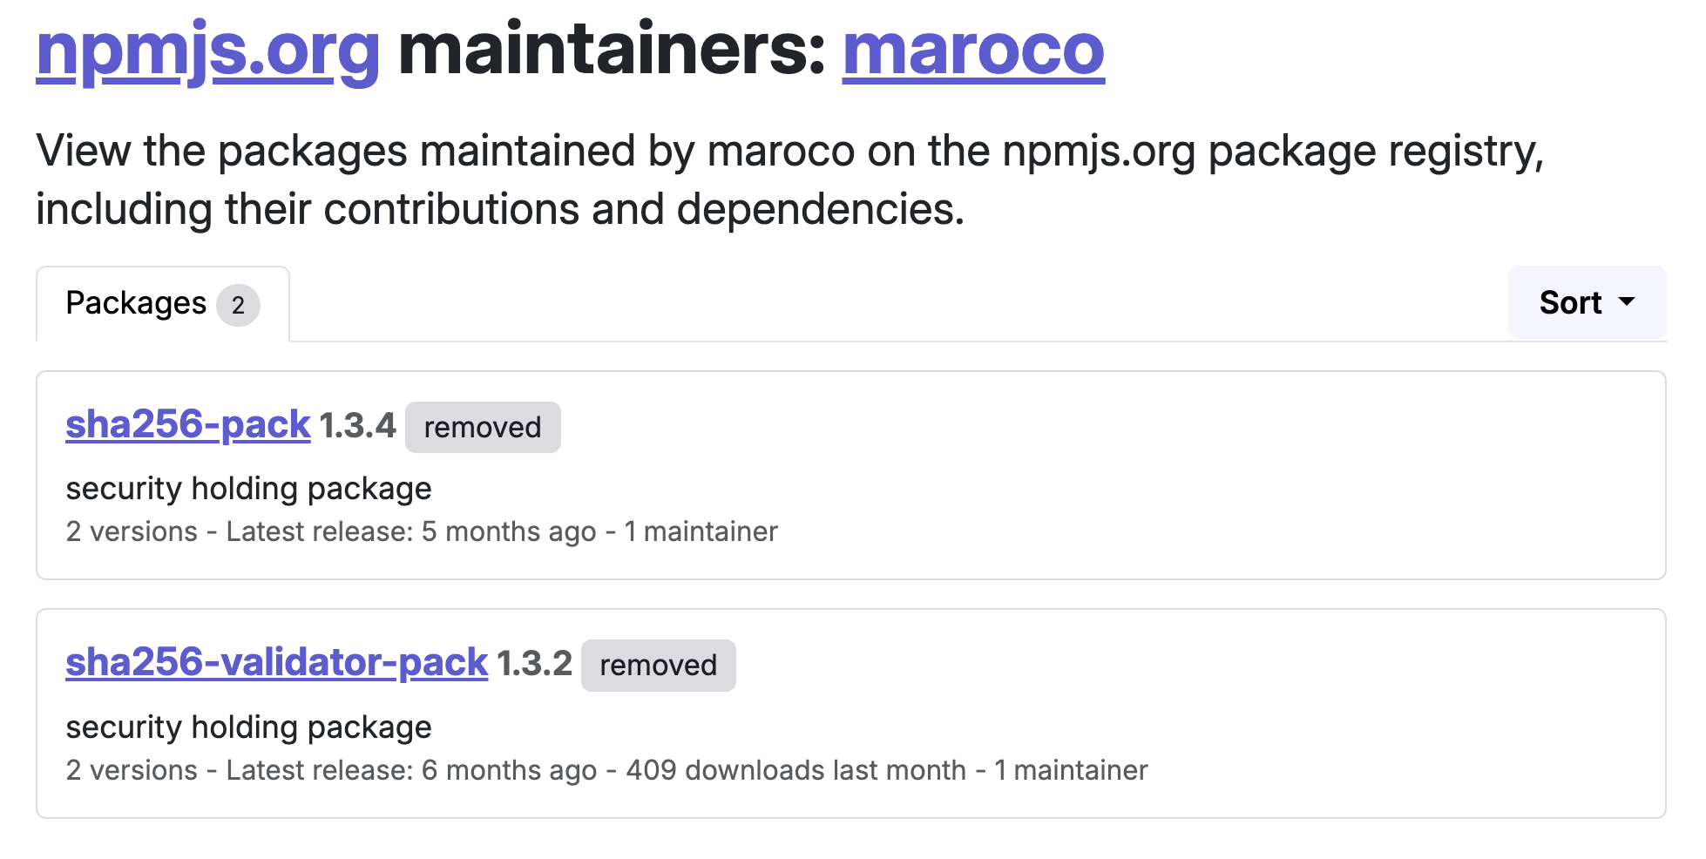1706x859 pixels.
Task: Click the sha256-pack security holding package description
Action: coord(249,489)
